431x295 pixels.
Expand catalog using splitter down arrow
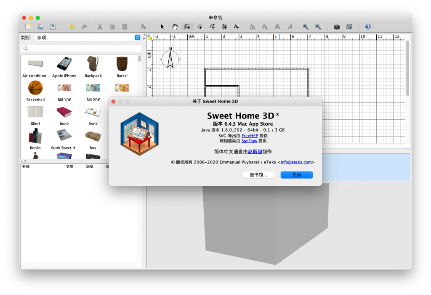[x=25, y=161]
